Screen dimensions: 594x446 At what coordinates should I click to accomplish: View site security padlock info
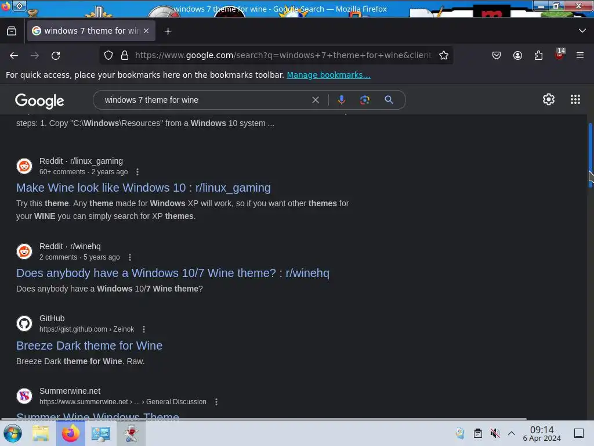[125, 55]
